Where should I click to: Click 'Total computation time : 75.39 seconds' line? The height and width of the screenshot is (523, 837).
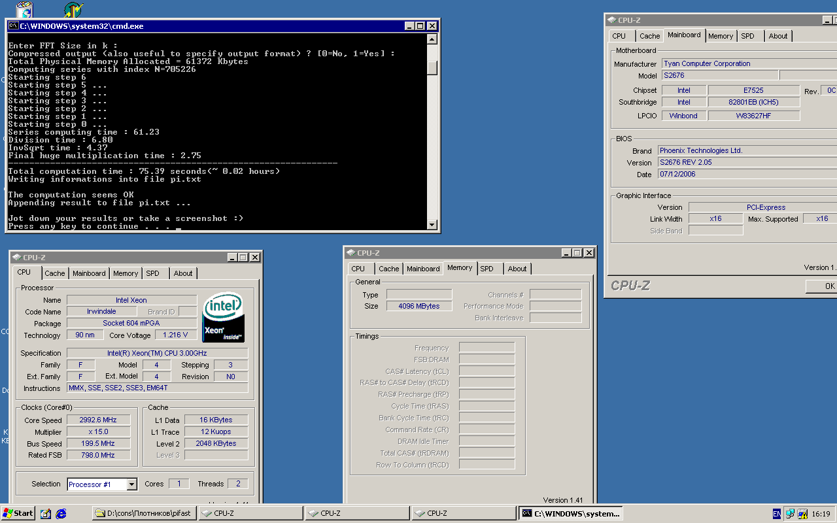tap(144, 171)
